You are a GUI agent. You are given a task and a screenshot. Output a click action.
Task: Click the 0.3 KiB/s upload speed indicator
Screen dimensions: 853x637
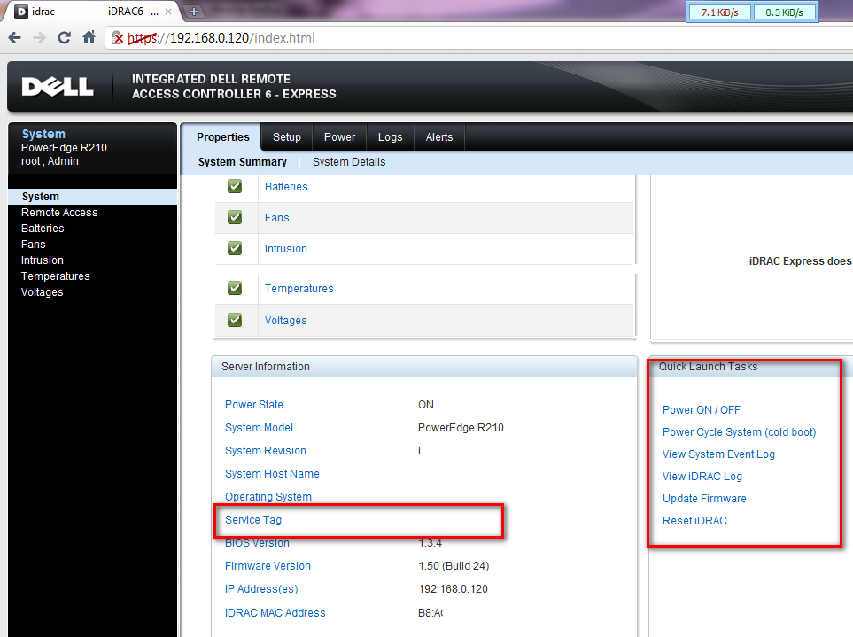(785, 12)
